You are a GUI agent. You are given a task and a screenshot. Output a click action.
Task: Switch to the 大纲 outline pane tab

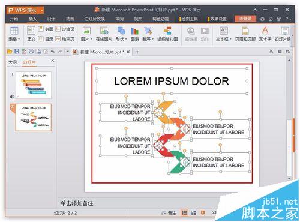click(13, 62)
